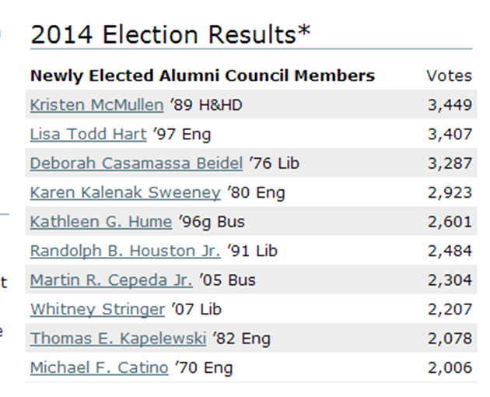Select the 3,407 votes cell
Image resolution: width=490 pixels, height=397 pixels.
coord(450,134)
